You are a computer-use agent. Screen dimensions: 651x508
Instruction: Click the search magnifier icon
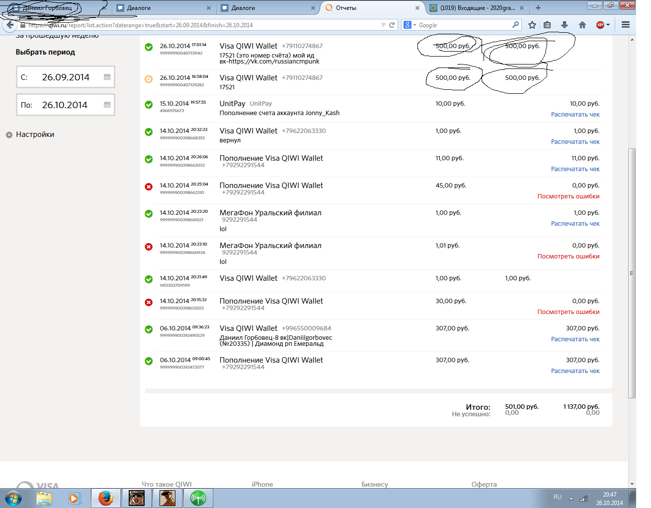tap(515, 24)
